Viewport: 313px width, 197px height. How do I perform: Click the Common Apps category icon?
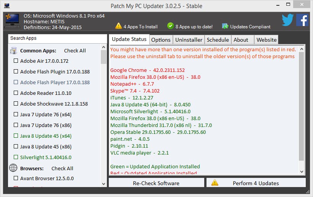[x=13, y=50]
